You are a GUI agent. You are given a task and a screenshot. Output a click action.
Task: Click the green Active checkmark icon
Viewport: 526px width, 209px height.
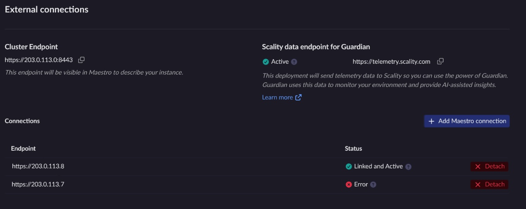coord(266,61)
